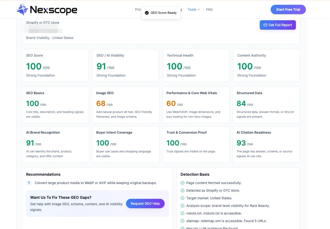Click the SEO Basics heading
The width and height of the screenshot is (330, 229).
pos(35,93)
